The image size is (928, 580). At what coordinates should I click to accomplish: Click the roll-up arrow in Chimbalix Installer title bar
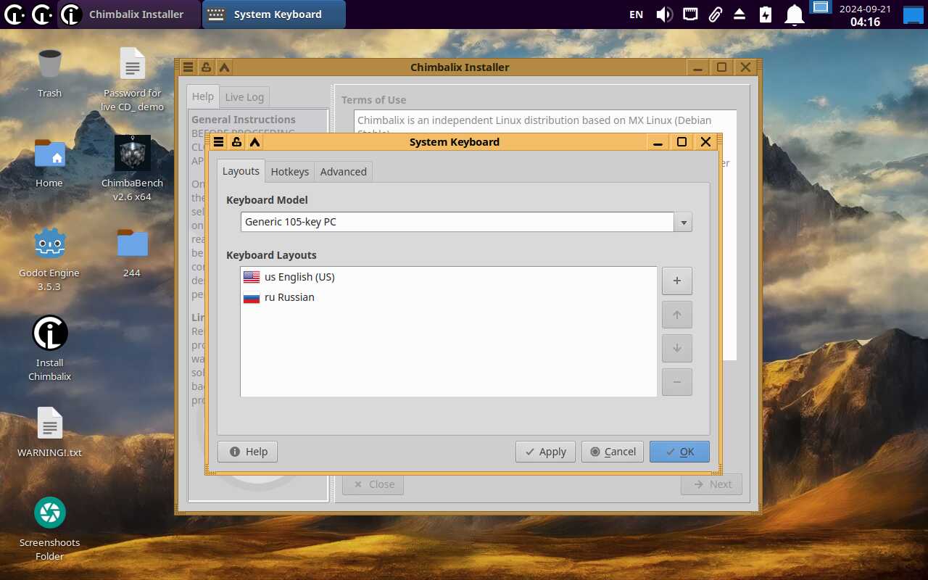pos(224,67)
